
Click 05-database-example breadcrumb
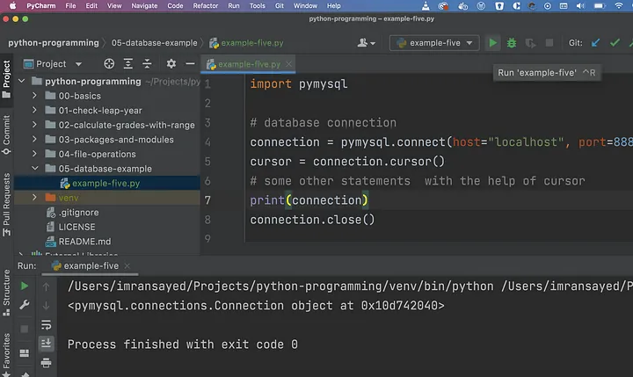tap(154, 43)
